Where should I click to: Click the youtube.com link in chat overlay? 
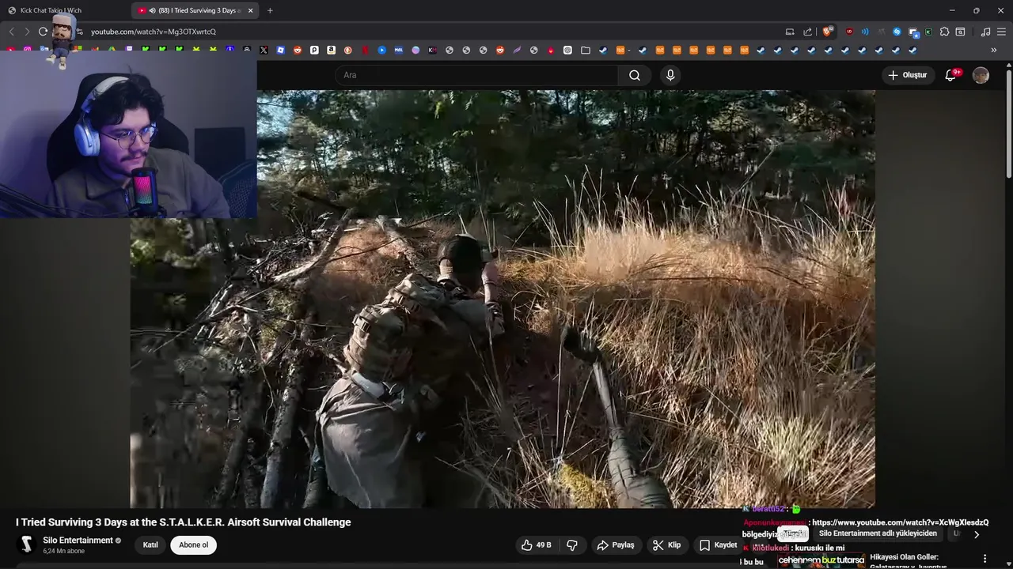pos(900,522)
